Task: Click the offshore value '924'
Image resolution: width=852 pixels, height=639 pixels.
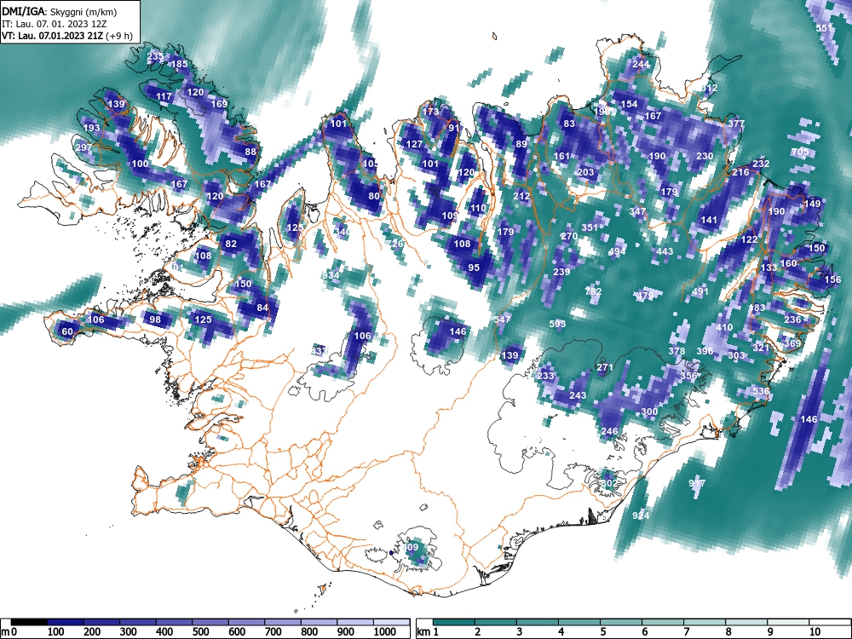Action: pyautogui.click(x=641, y=515)
